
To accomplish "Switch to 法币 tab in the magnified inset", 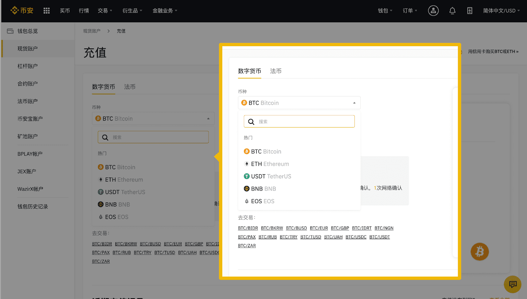I will (x=276, y=71).
